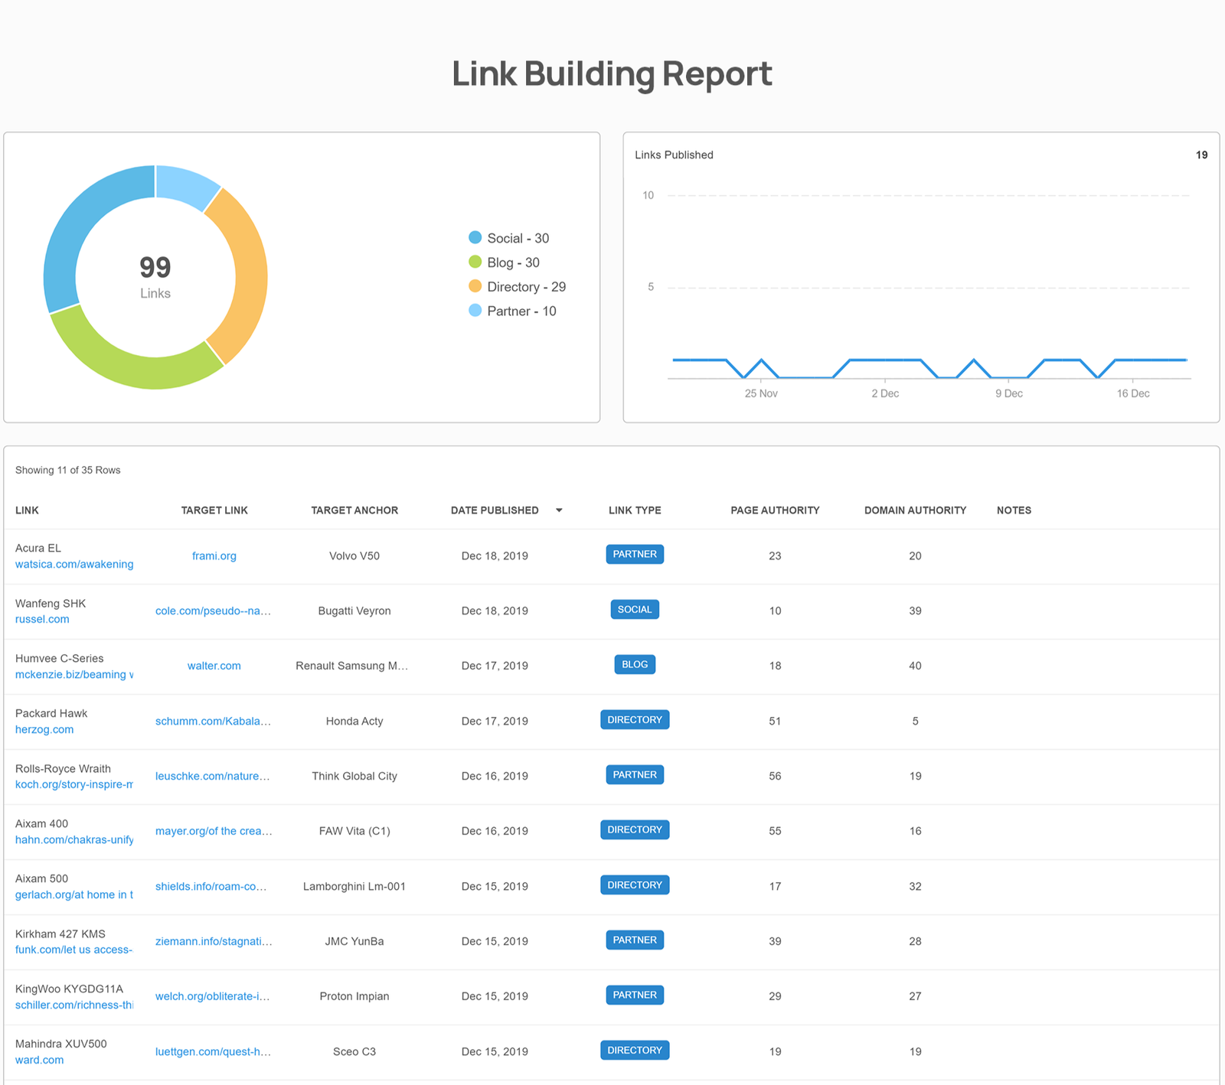Sort by Date Published column header
1225x1085 pixels.
[x=495, y=510]
